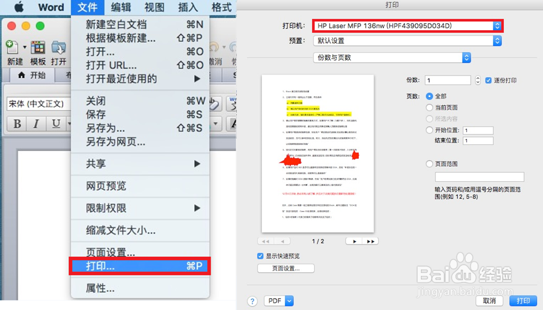Screen dimensions: 543x310
Task: Click the 结束位置 page number field
Action: pyautogui.click(x=478, y=140)
